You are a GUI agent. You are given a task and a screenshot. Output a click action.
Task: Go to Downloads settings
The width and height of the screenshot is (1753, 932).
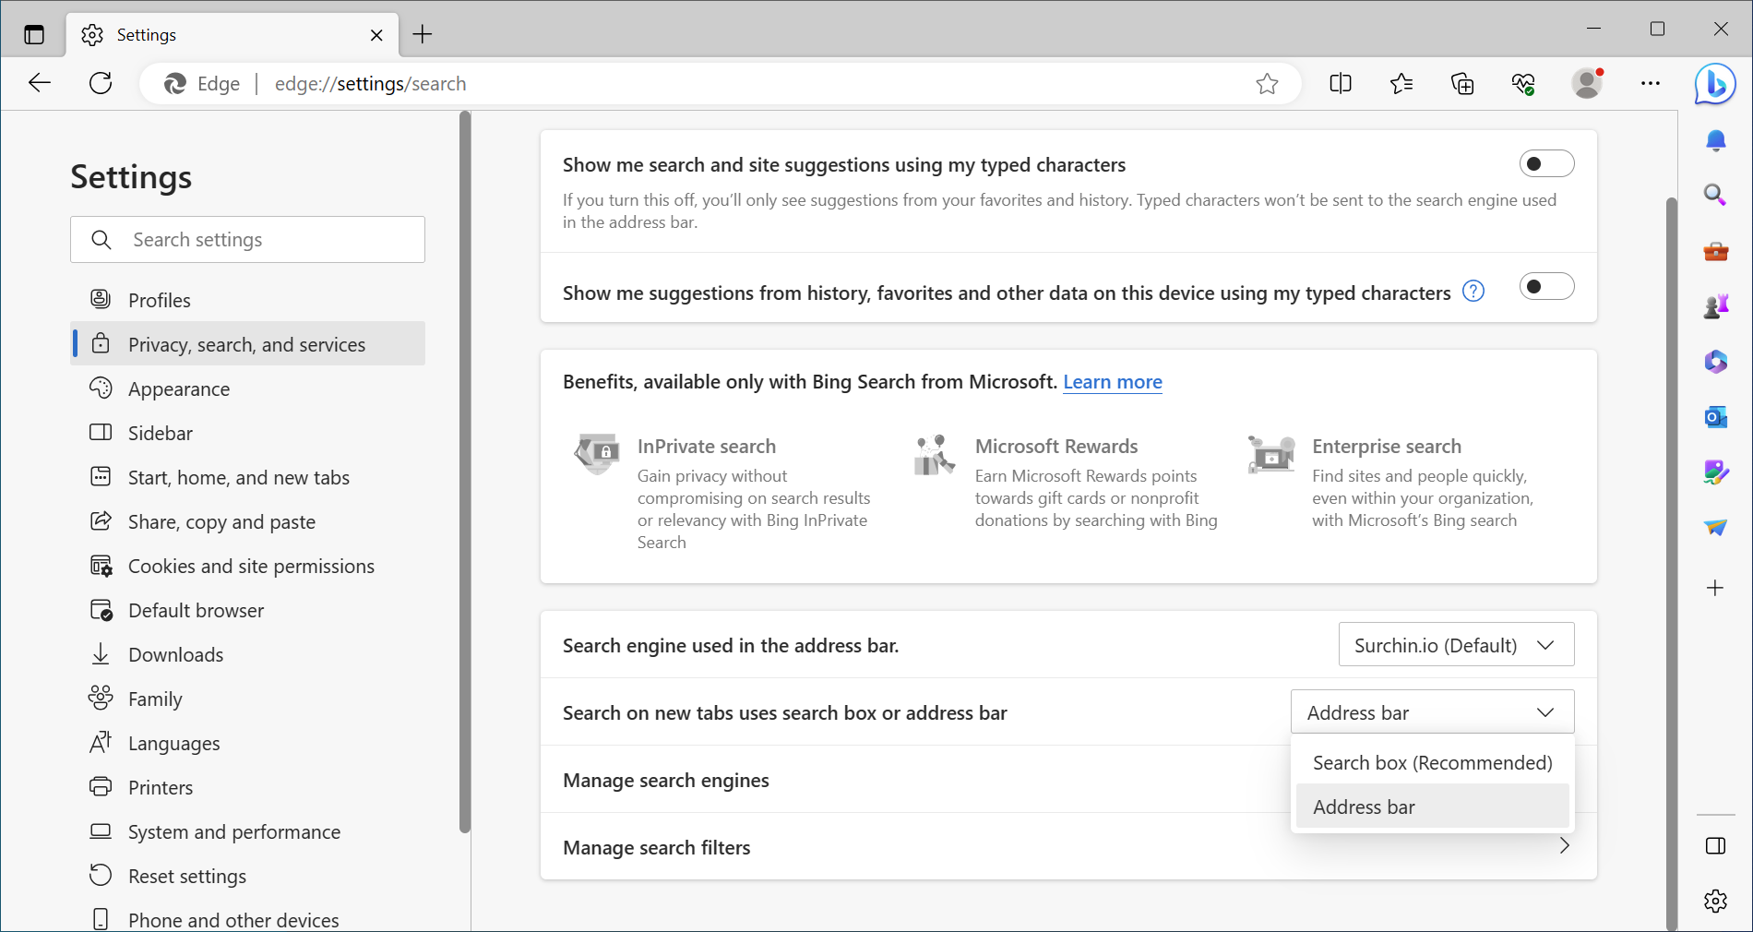[x=247, y=654]
